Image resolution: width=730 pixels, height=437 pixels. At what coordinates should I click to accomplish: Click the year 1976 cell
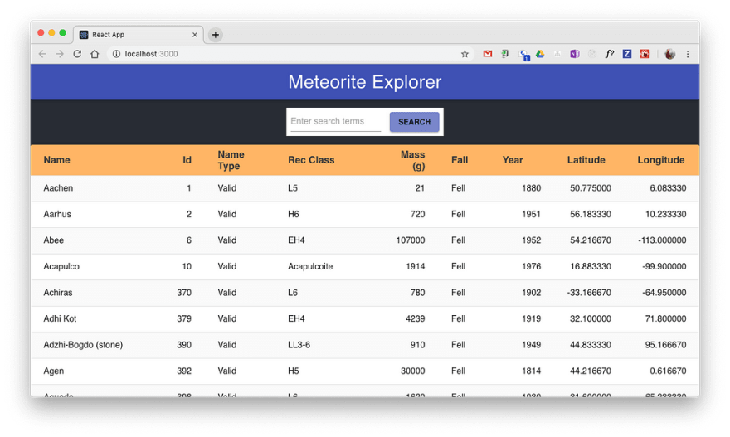(531, 266)
